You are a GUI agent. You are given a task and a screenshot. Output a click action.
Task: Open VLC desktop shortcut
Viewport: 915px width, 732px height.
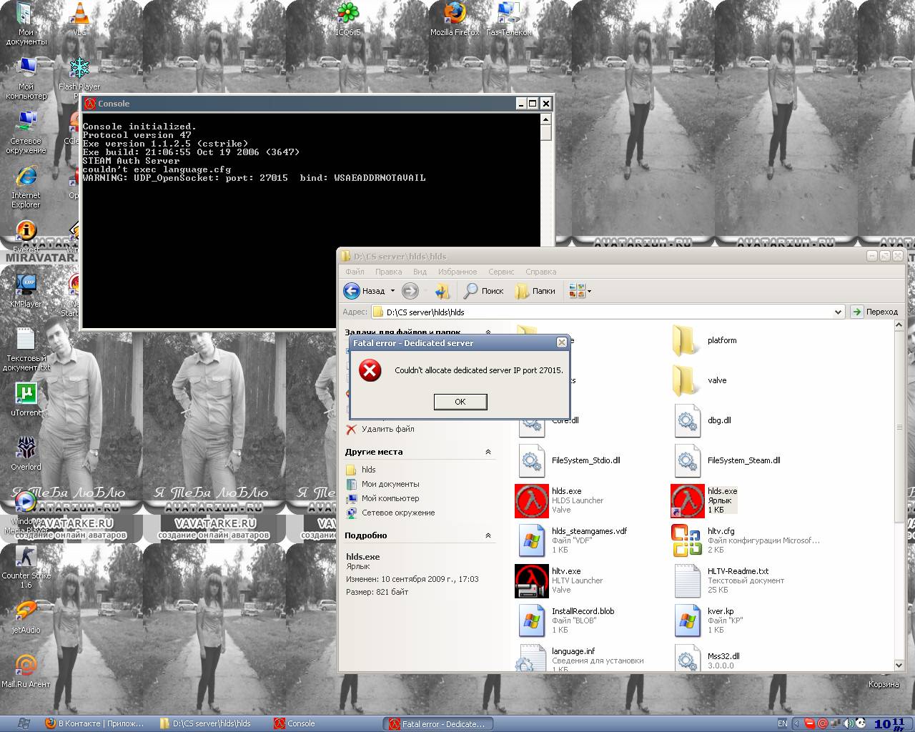tap(80, 19)
